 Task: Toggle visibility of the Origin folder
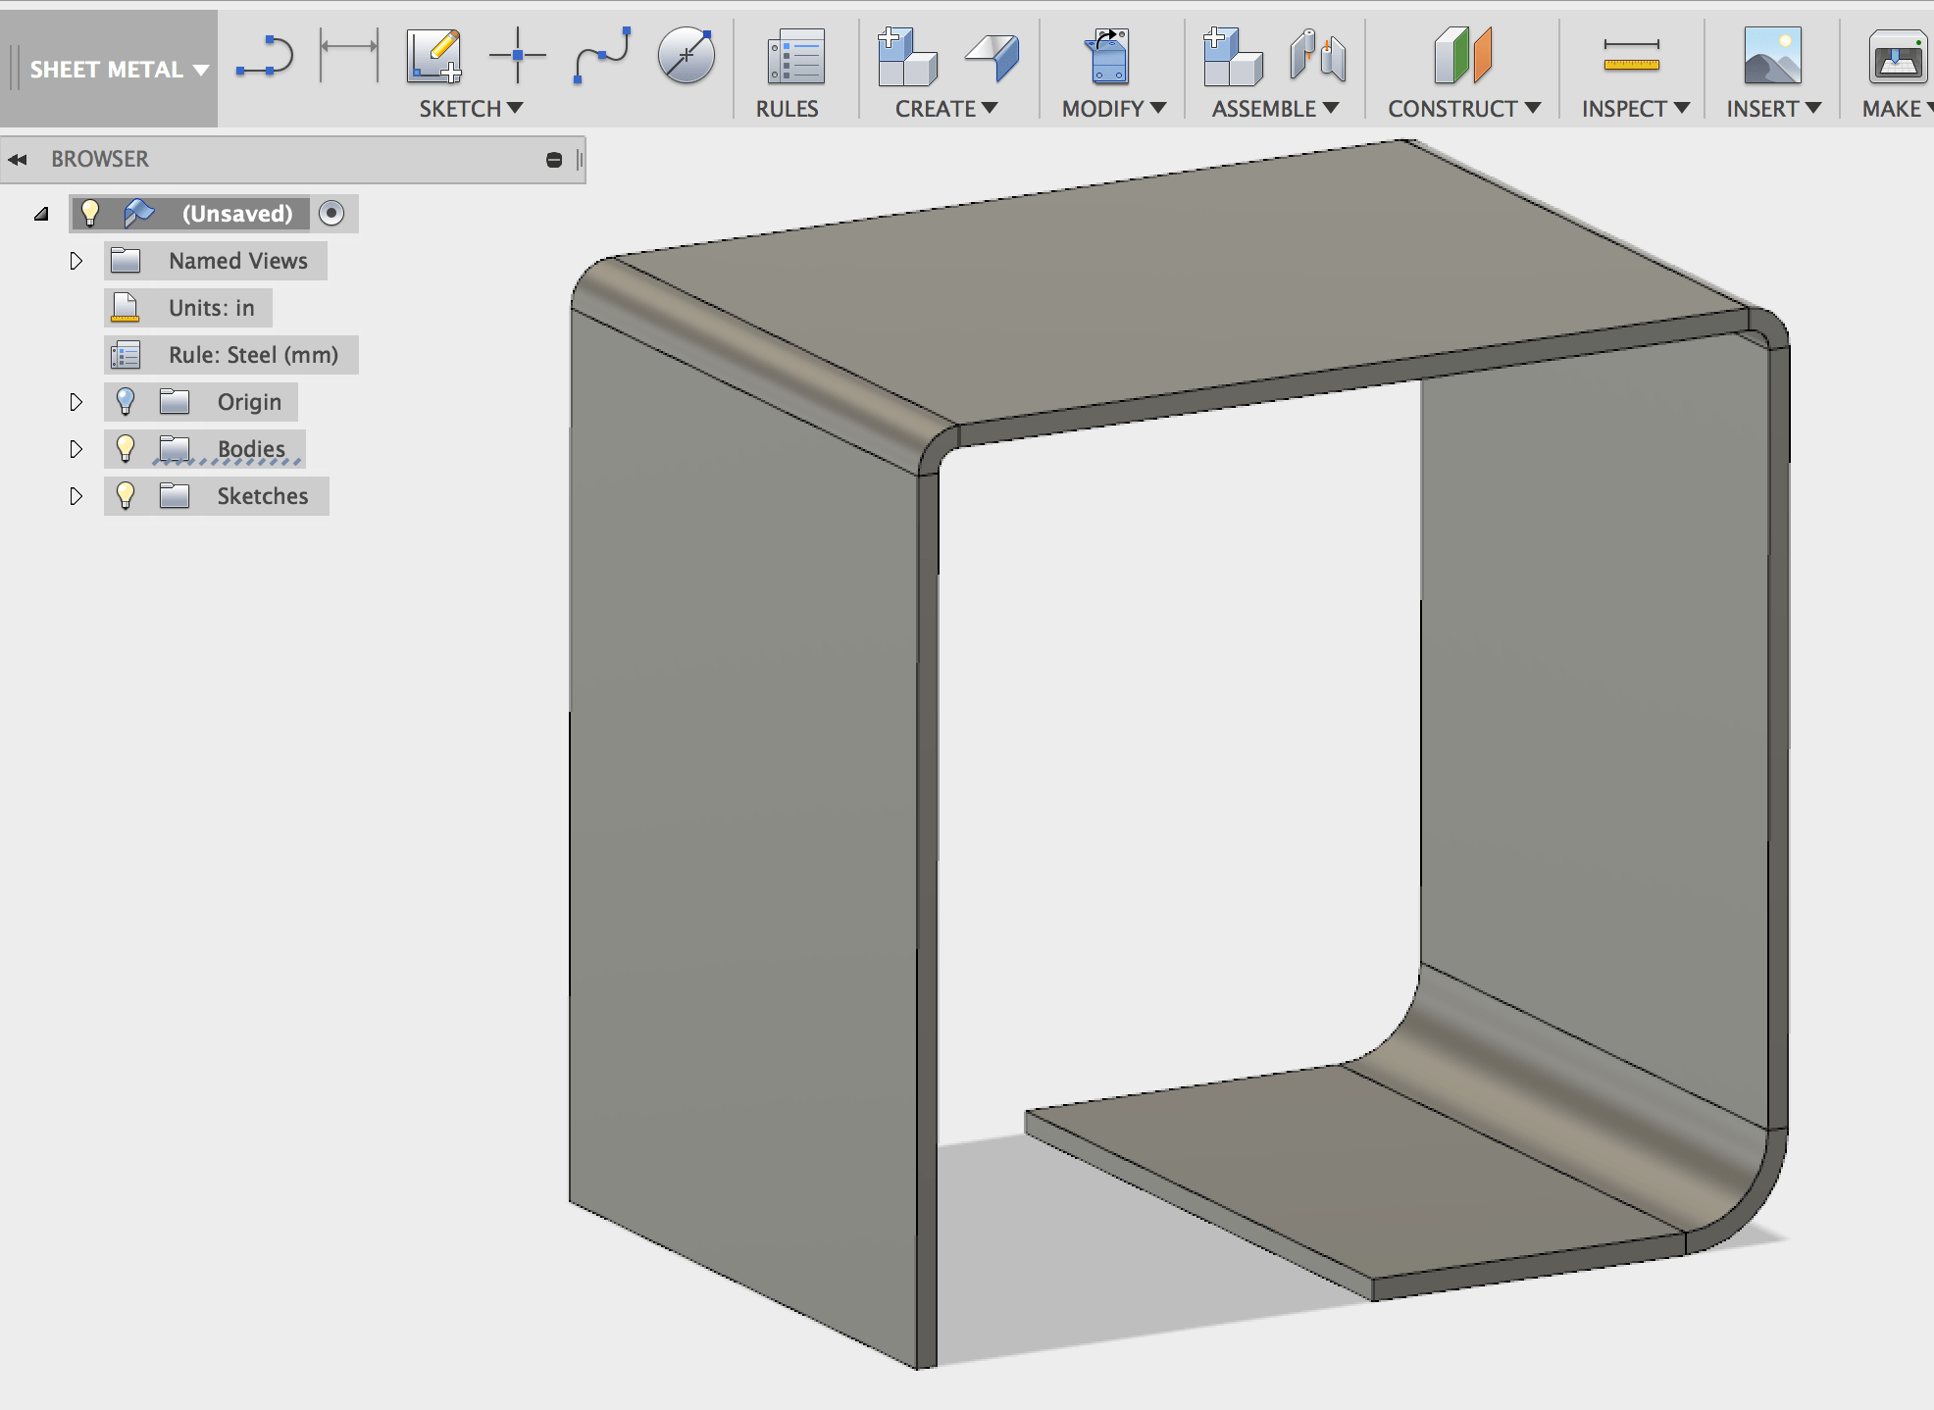click(126, 401)
